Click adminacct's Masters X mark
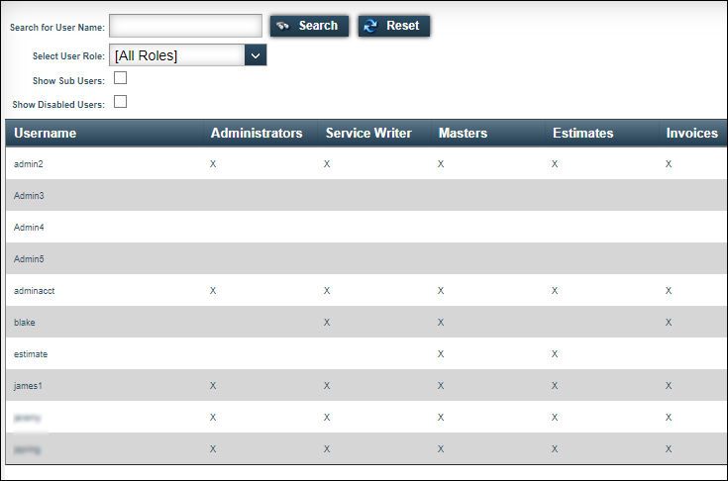Image resolution: width=728 pixels, height=481 pixels. [441, 290]
